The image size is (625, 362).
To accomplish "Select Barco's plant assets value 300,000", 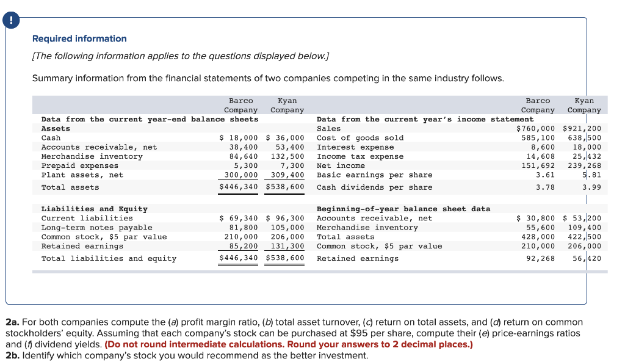I will click(241, 175).
